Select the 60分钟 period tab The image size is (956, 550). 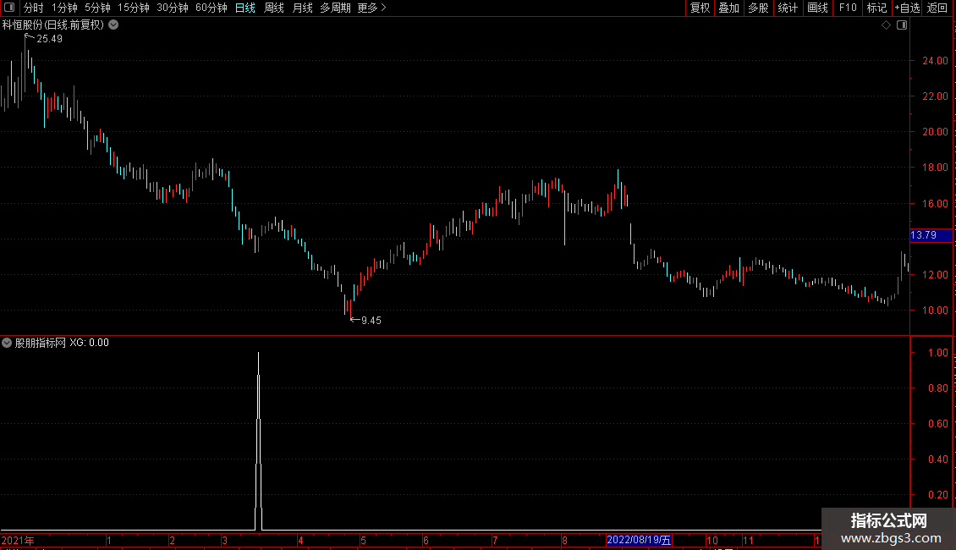[x=211, y=8]
